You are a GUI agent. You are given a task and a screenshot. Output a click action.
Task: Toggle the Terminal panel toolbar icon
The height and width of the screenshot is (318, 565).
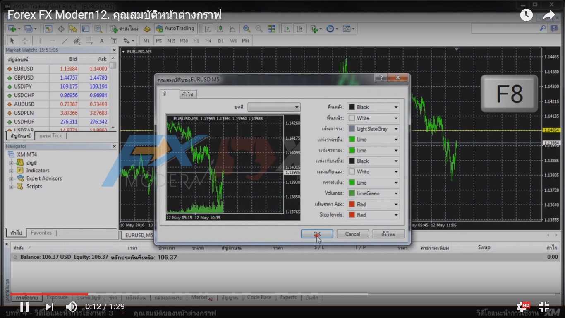(x=86, y=29)
